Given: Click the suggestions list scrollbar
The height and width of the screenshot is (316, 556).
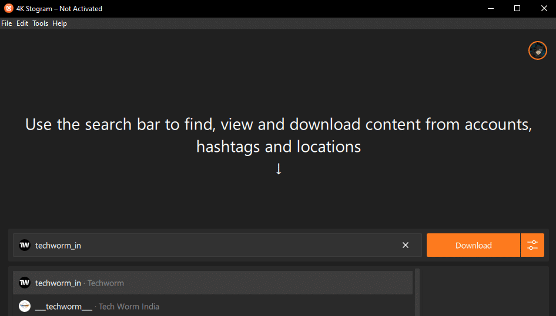Looking at the screenshot, I should click(x=417, y=293).
